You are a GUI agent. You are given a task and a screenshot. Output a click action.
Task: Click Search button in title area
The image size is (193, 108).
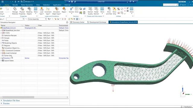183,5
